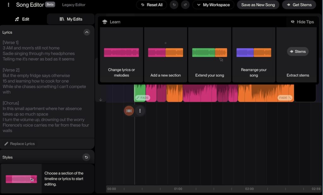Image resolution: width=323 pixels, height=195 pixels.
Task: Click the down arrow at timeline left edge
Action: click(x=101, y=100)
